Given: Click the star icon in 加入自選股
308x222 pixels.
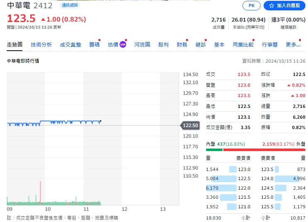Looking at the screenshot, I should click(271, 5).
